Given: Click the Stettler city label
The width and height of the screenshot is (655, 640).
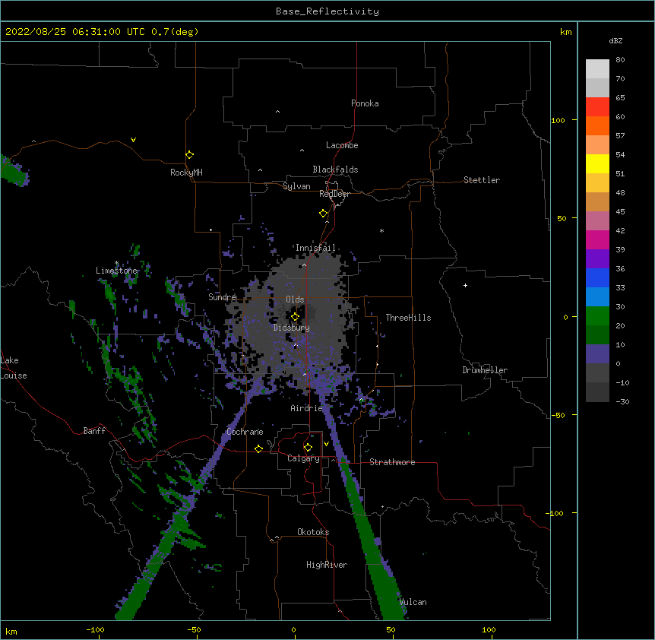Looking at the screenshot, I should (482, 180).
